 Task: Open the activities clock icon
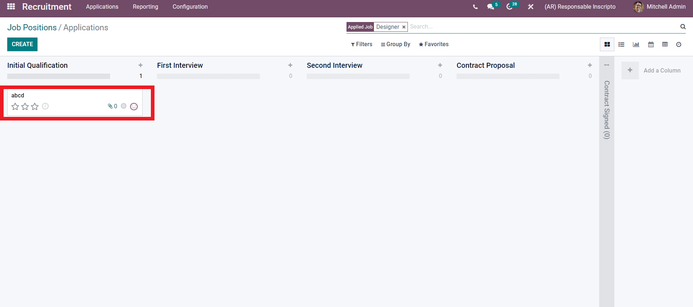click(x=509, y=7)
